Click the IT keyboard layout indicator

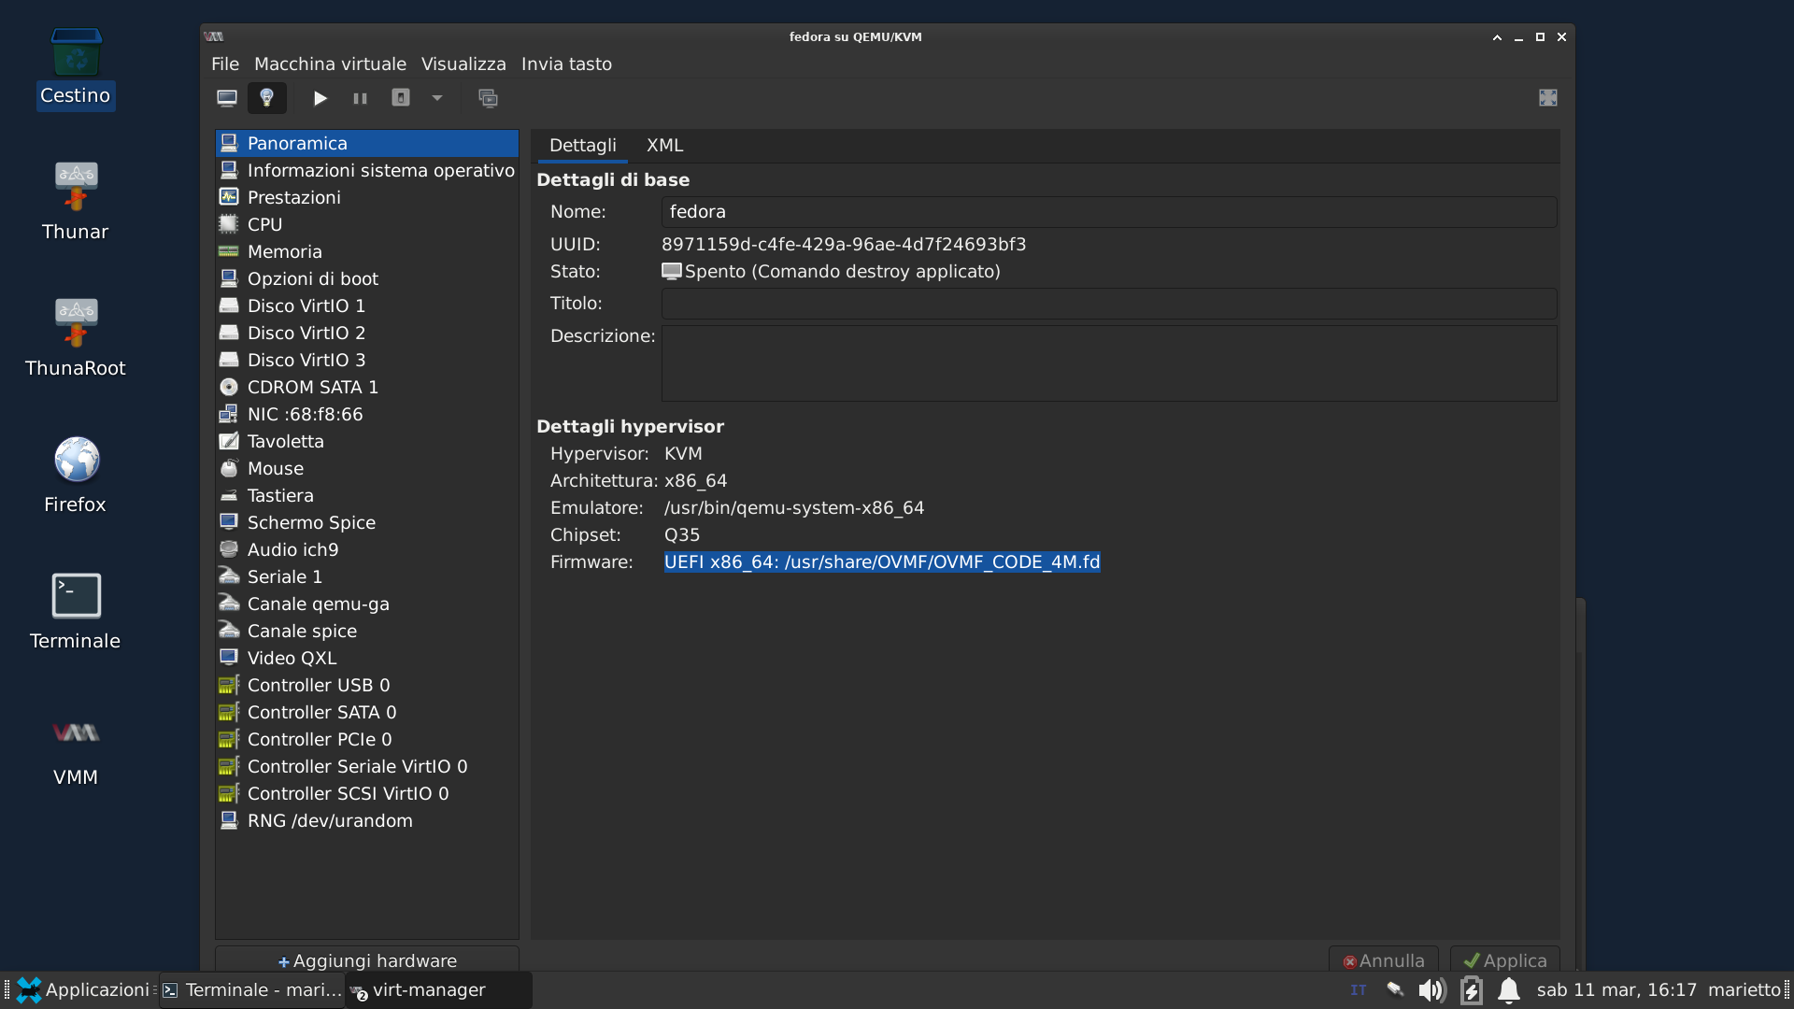tap(1359, 989)
